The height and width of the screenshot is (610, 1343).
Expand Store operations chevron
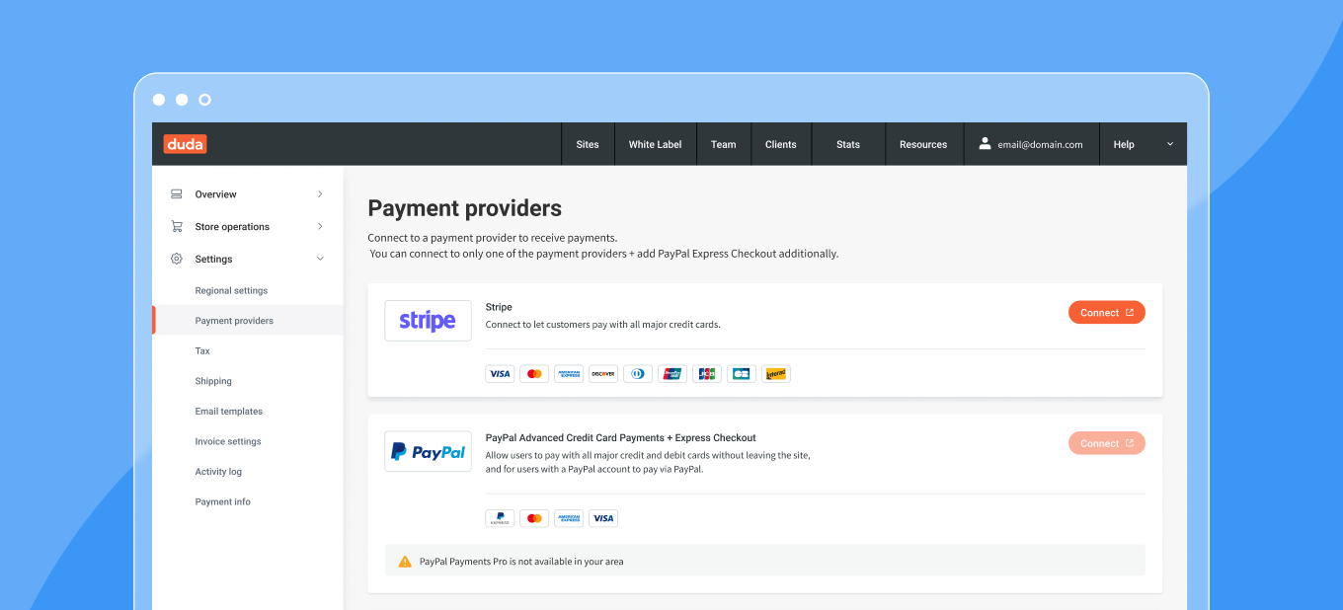[x=320, y=226]
